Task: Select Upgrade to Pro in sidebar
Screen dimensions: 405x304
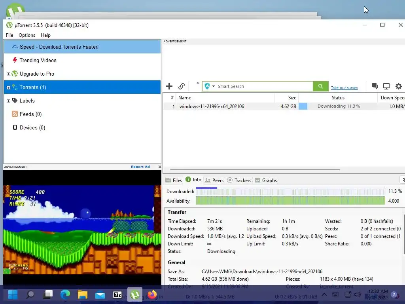Action: (x=82, y=74)
